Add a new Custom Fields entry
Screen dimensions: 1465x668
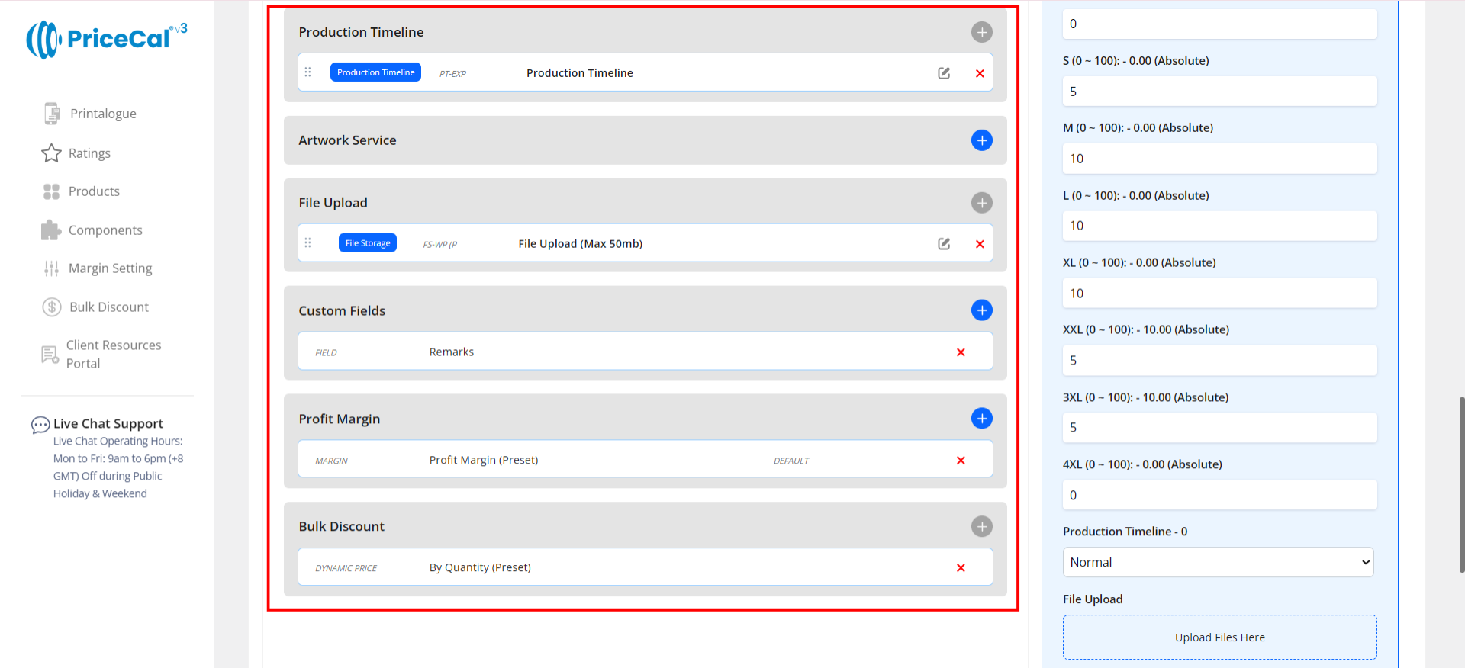[x=981, y=310]
